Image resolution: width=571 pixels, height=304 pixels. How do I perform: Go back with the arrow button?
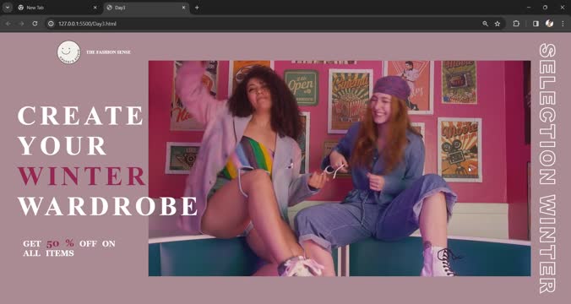(8, 24)
